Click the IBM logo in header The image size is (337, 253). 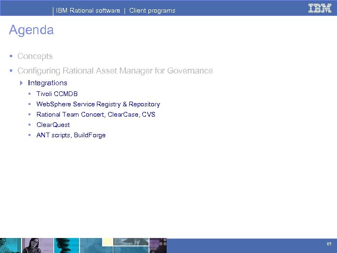pyautogui.click(x=320, y=8)
